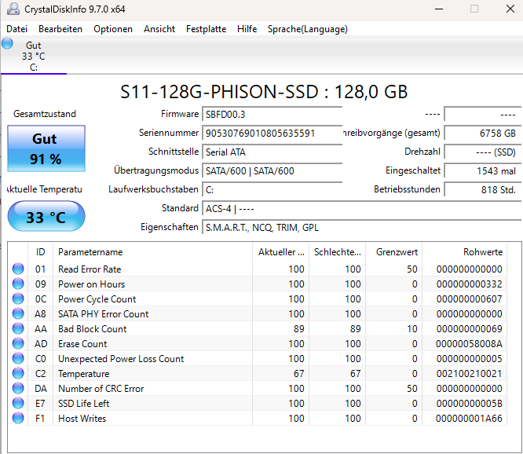523x454 pixels.
Task: Click raw value 00000000005B of SSD Life Left
Action: click(469, 404)
